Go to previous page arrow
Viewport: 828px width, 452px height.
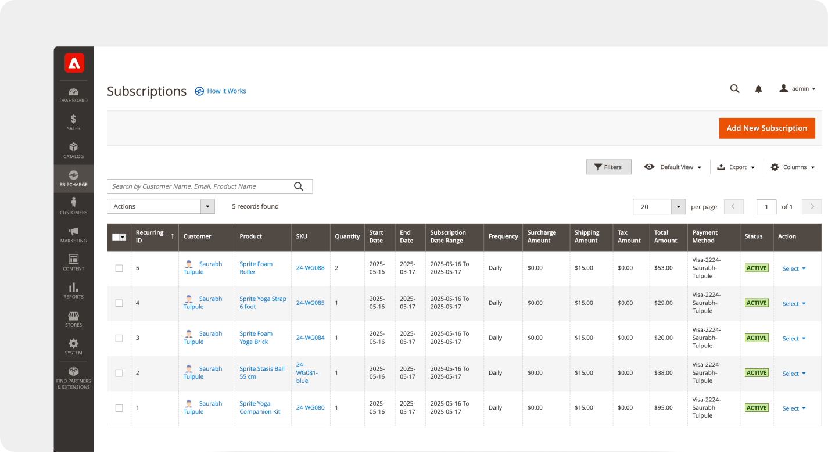coord(733,206)
